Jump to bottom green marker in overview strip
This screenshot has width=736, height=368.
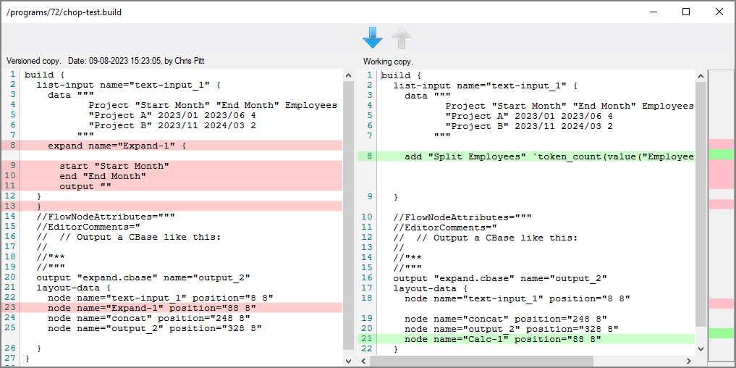click(721, 333)
